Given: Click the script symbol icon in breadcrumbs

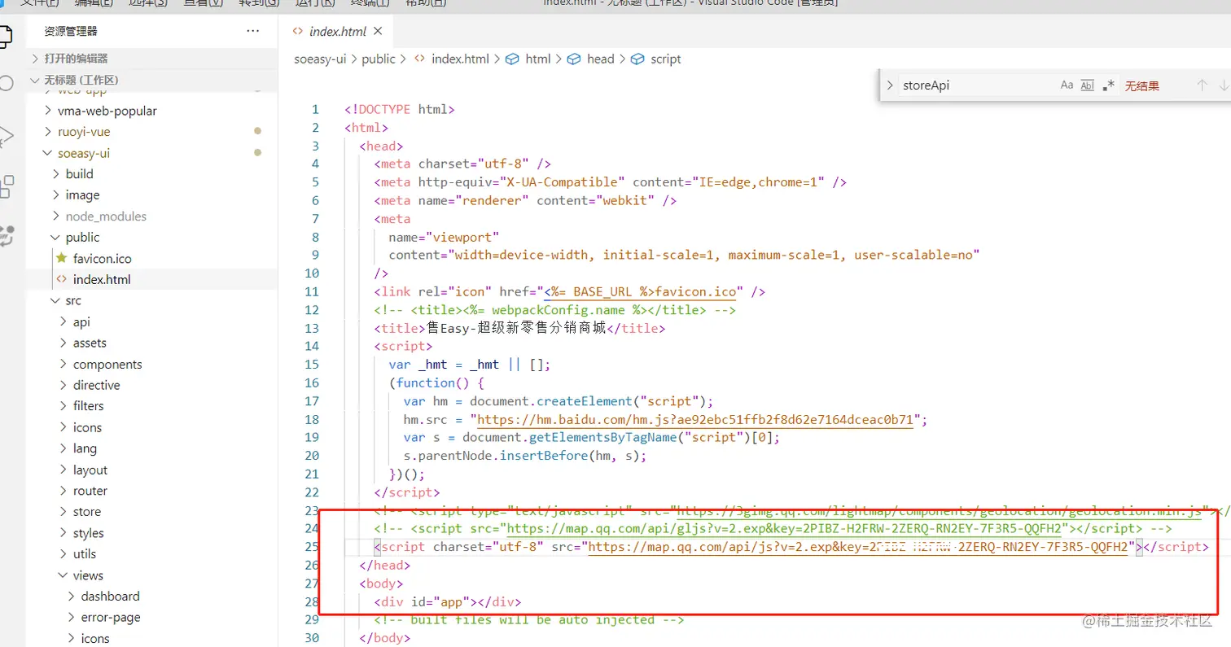Looking at the screenshot, I should point(637,59).
